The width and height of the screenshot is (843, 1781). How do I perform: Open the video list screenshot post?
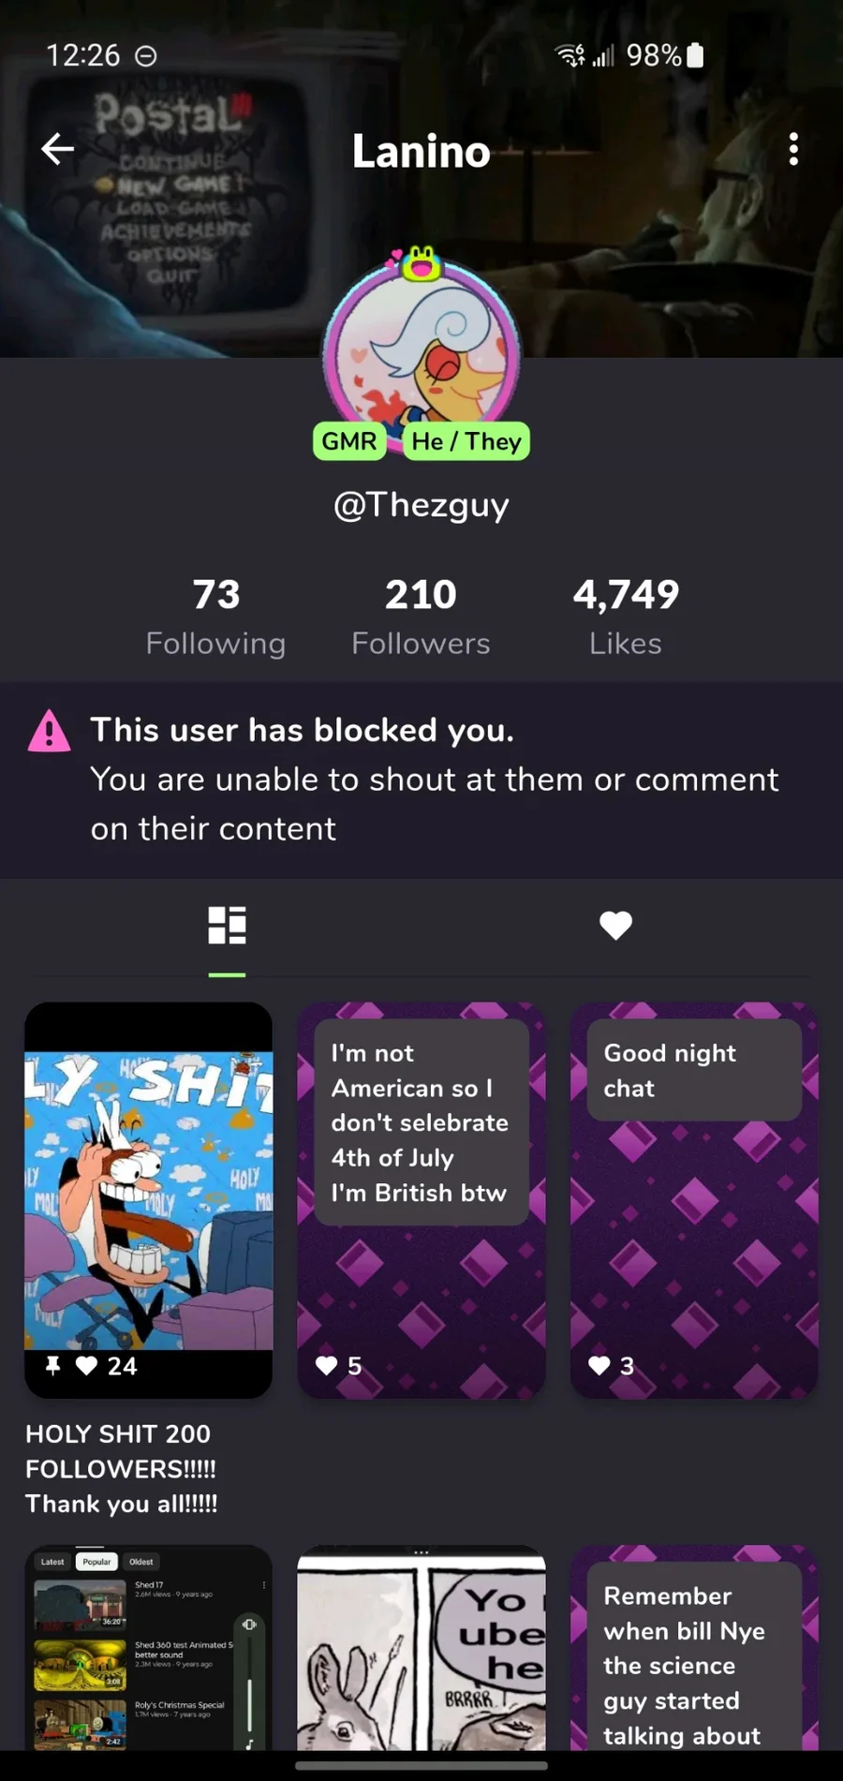click(x=149, y=1647)
